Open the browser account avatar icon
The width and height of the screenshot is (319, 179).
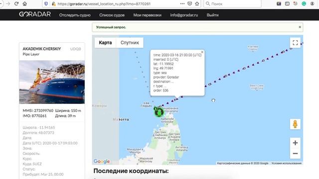[312, 3]
